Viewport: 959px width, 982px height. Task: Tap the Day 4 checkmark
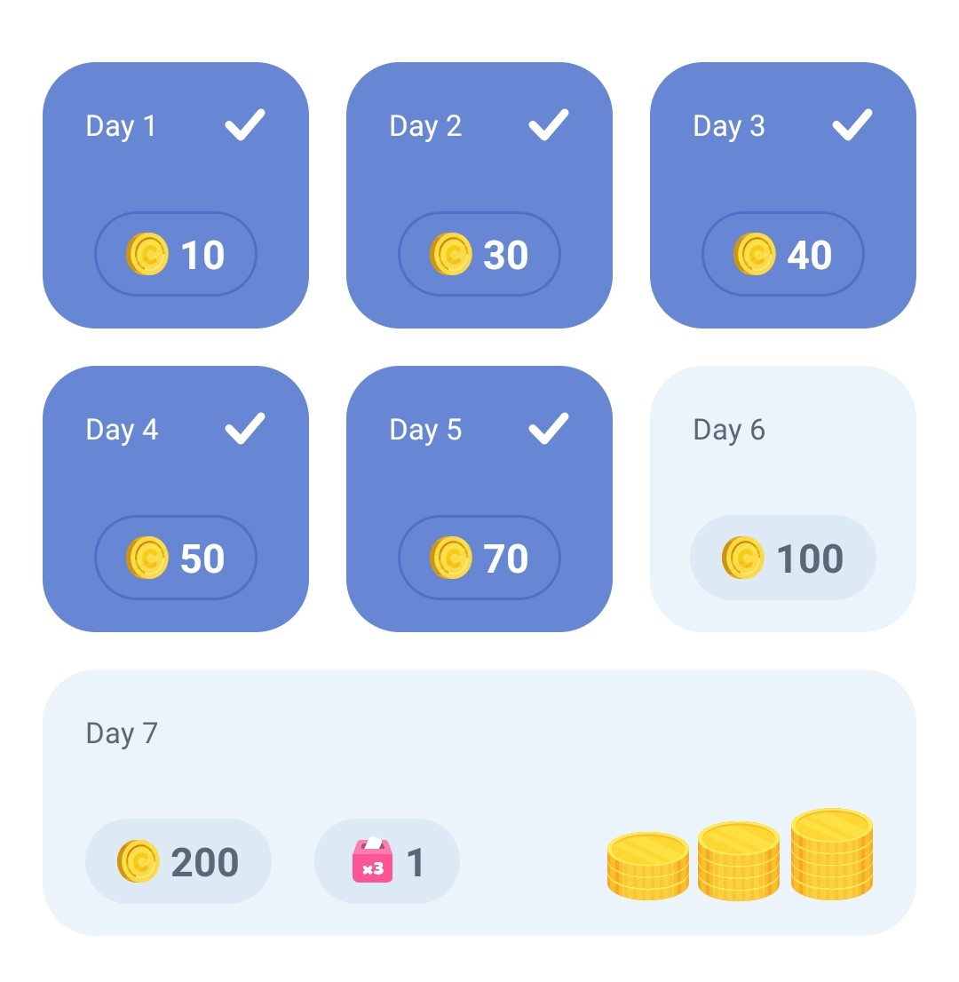pyautogui.click(x=245, y=429)
